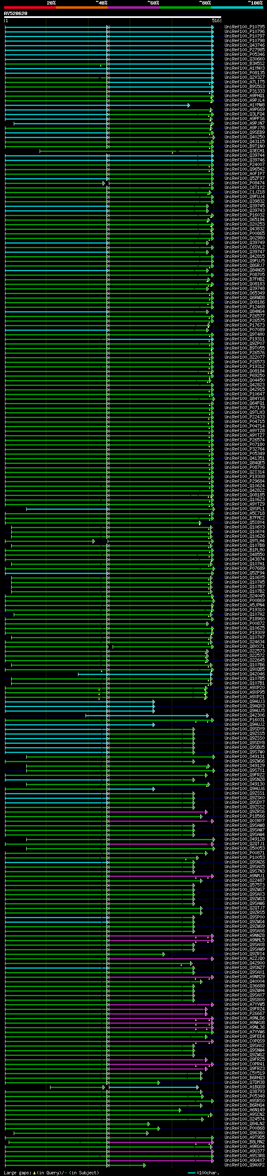
Task: Click hit label UniRef100_Q8VX71
Action: pyautogui.click(x=244, y=647)
